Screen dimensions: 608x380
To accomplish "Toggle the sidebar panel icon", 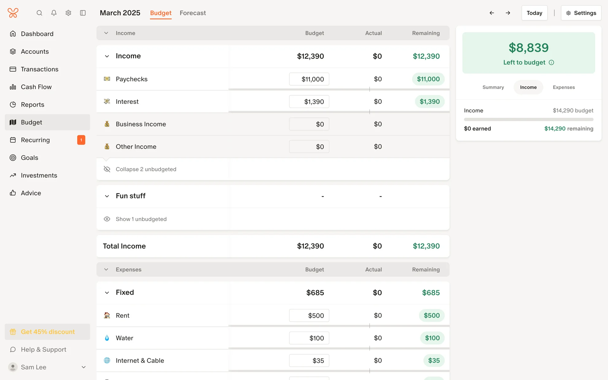I will click(83, 13).
